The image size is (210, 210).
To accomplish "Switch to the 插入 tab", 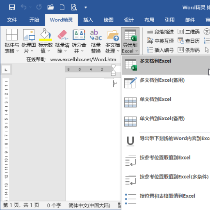I will (88, 20).
